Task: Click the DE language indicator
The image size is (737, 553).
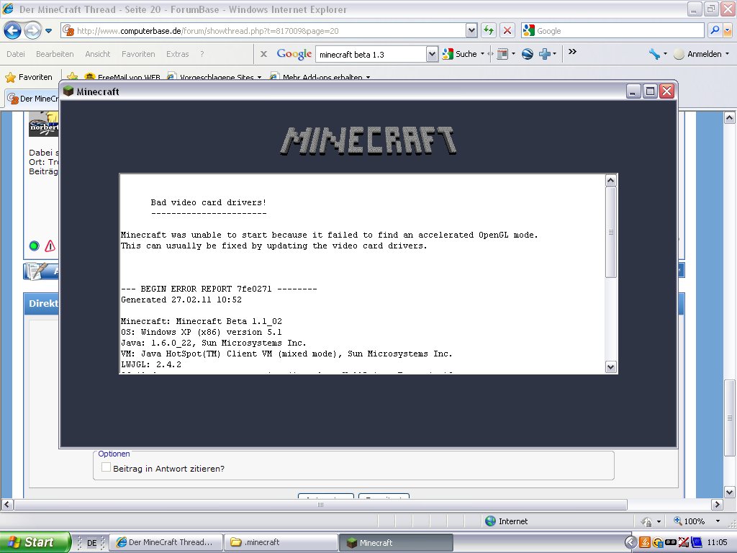Action: [91, 543]
